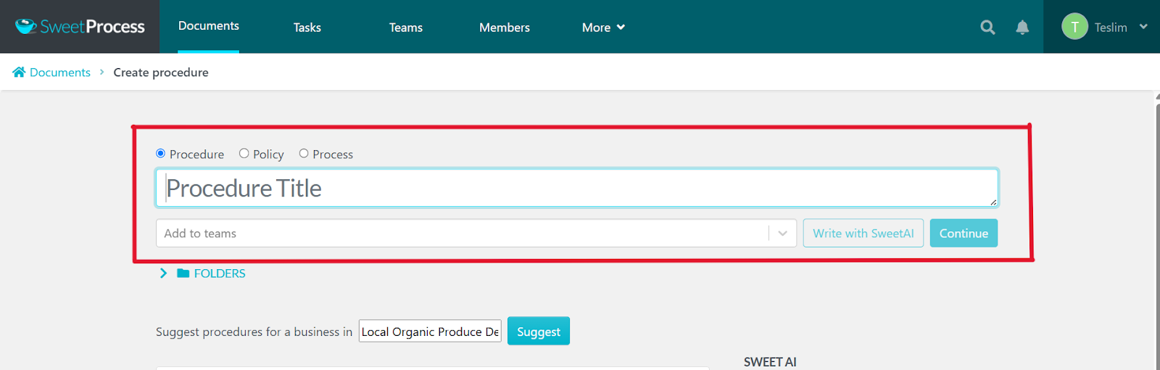This screenshot has height=370, width=1160.
Task: Go to the Documents tab
Action: pyautogui.click(x=209, y=26)
